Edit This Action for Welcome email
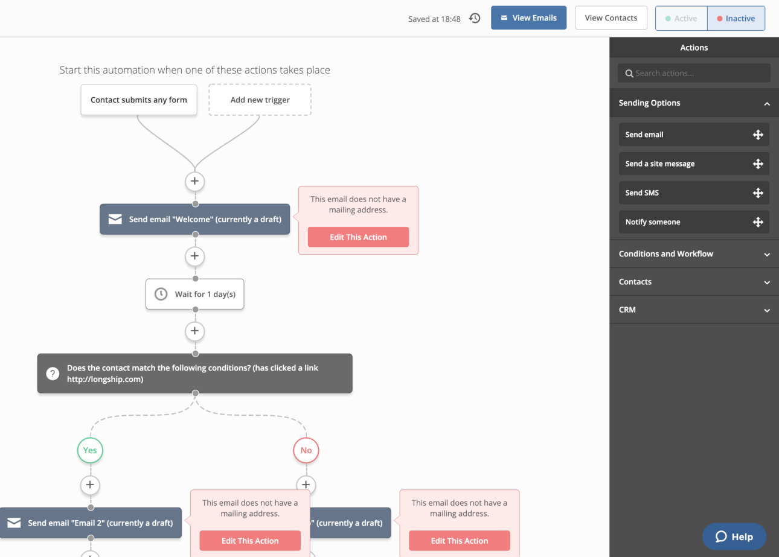The width and height of the screenshot is (779, 557). pos(358,237)
